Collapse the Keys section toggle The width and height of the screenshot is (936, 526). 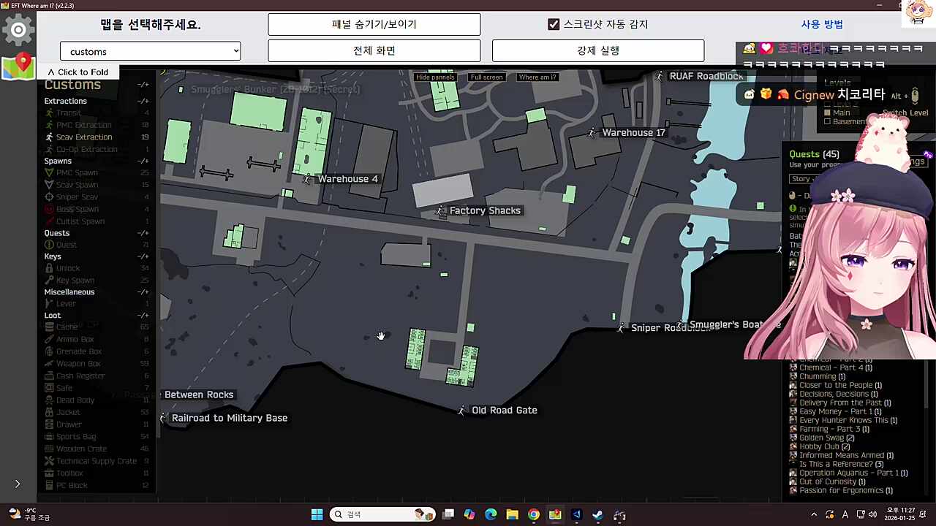click(x=143, y=256)
